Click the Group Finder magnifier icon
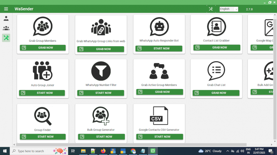The width and height of the screenshot is (277, 155). click(43, 116)
